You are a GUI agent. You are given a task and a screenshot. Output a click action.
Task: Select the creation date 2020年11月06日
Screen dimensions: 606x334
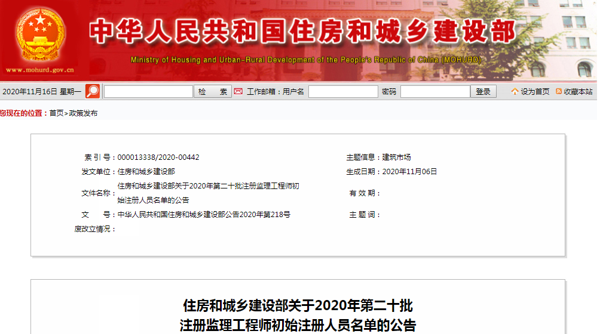pos(409,172)
